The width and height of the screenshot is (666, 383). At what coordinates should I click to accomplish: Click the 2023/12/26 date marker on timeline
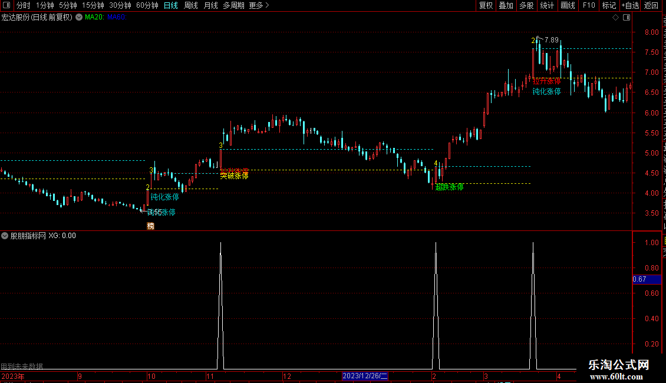pos(365,376)
